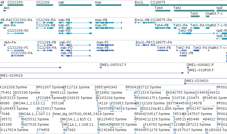The height and width of the screenshot is (134, 227).
Task: Select the Akh gene label
Action: (6, 8)
